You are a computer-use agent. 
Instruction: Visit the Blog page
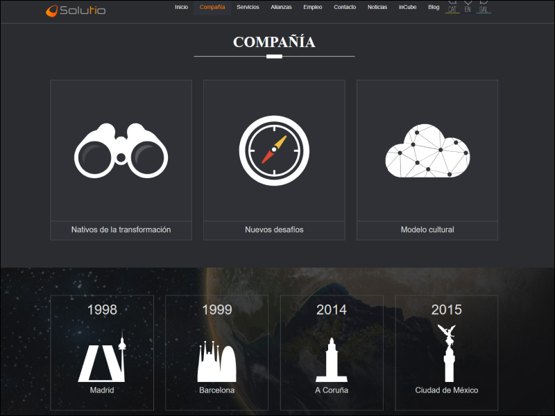[434, 7]
